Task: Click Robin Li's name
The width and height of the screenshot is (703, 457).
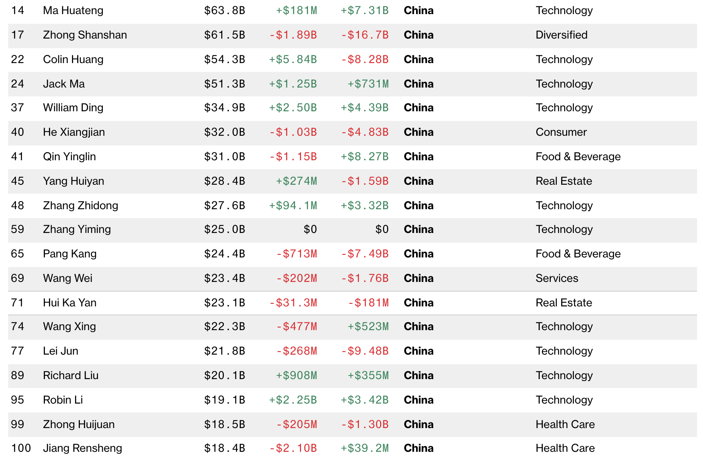Action: coord(63,400)
